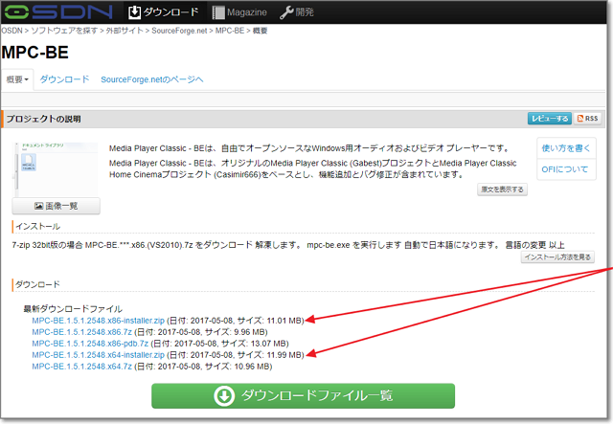The width and height of the screenshot is (613, 424).
Task: Open the ダウンロード tab in top bar
Action: (x=166, y=12)
